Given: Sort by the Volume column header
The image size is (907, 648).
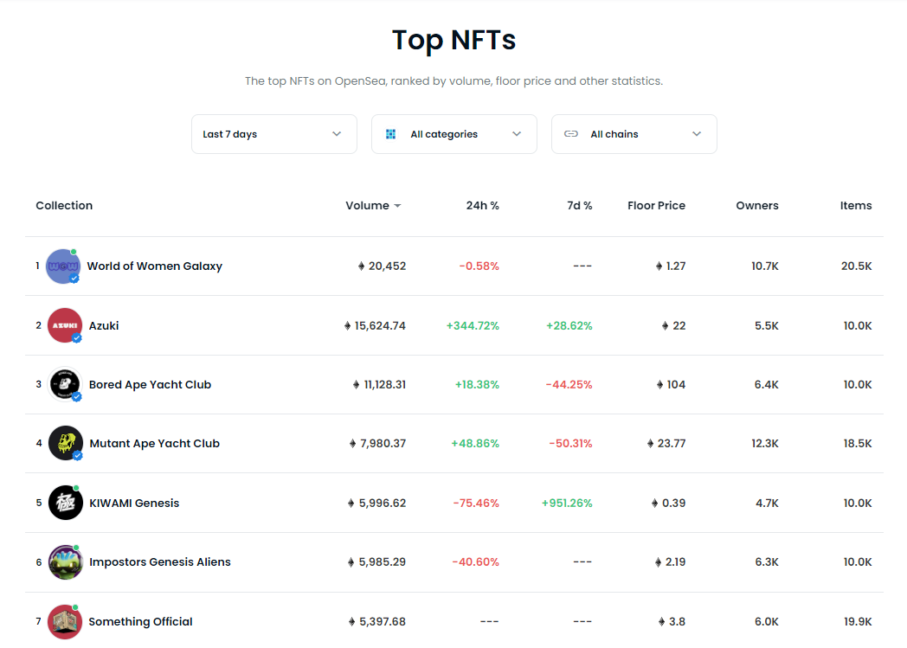Looking at the screenshot, I should (367, 206).
